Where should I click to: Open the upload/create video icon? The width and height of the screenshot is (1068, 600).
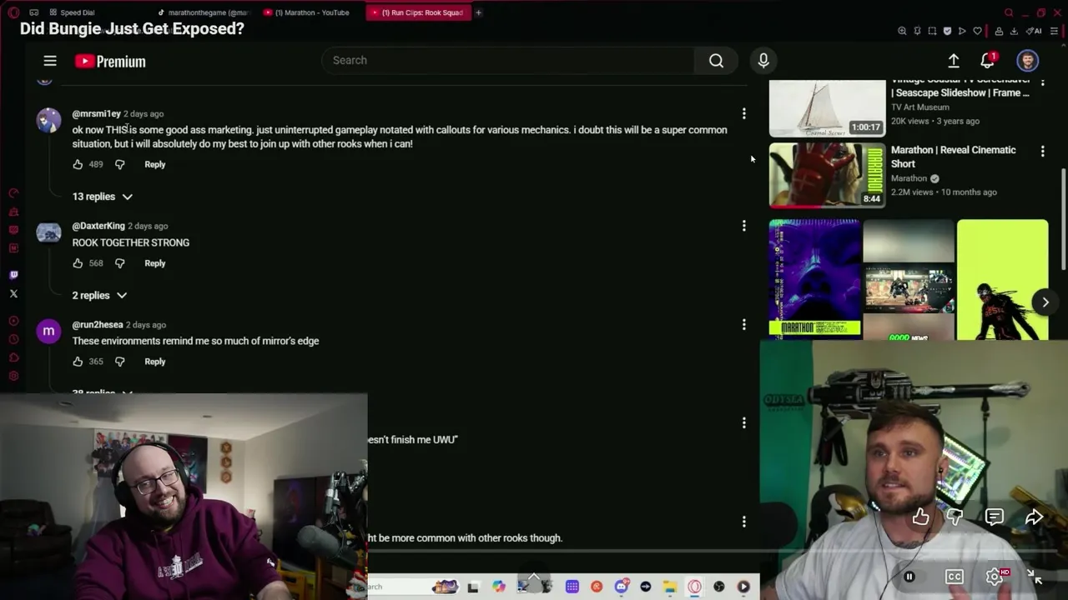coord(954,60)
